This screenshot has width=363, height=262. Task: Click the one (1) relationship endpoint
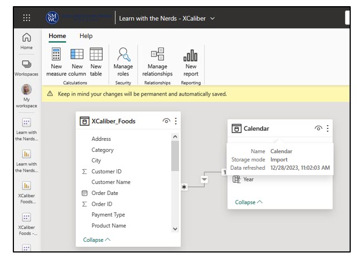click(x=225, y=172)
